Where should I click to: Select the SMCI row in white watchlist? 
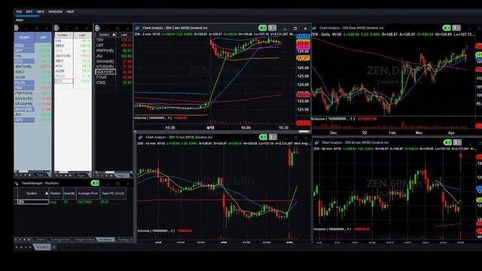coord(73,61)
